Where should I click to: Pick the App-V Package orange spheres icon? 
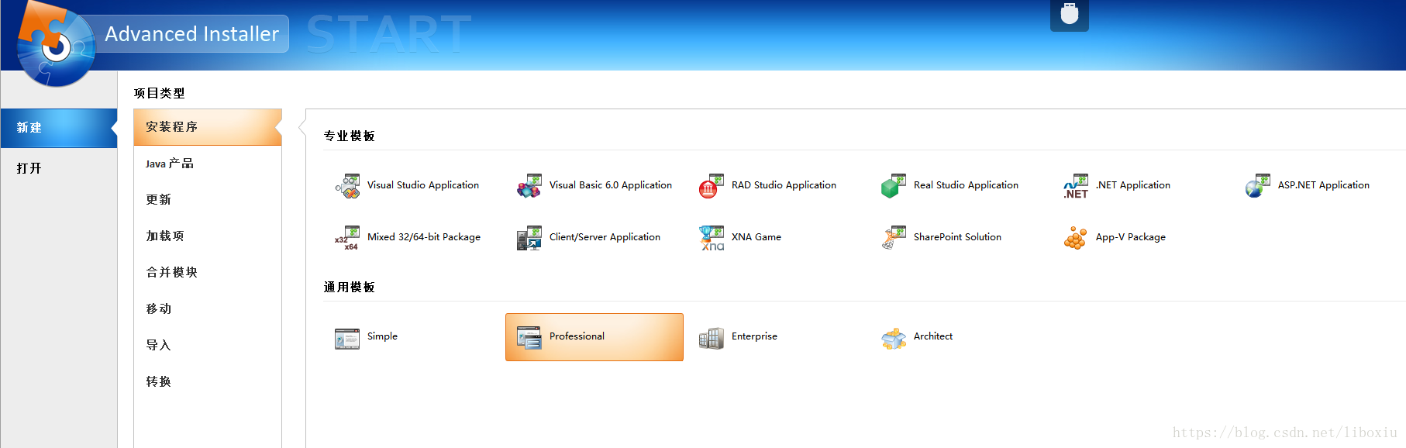(1076, 238)
